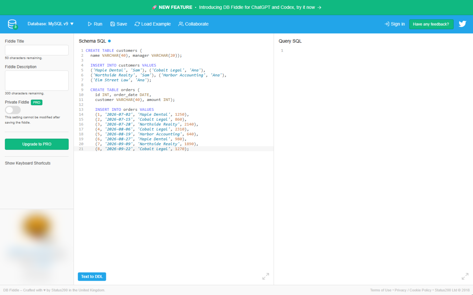Screen dimensions: 473x295
Task: Click the Query SQL heading
Action: 290,41
